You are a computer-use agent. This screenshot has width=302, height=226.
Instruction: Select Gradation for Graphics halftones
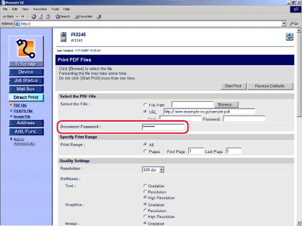145,204
